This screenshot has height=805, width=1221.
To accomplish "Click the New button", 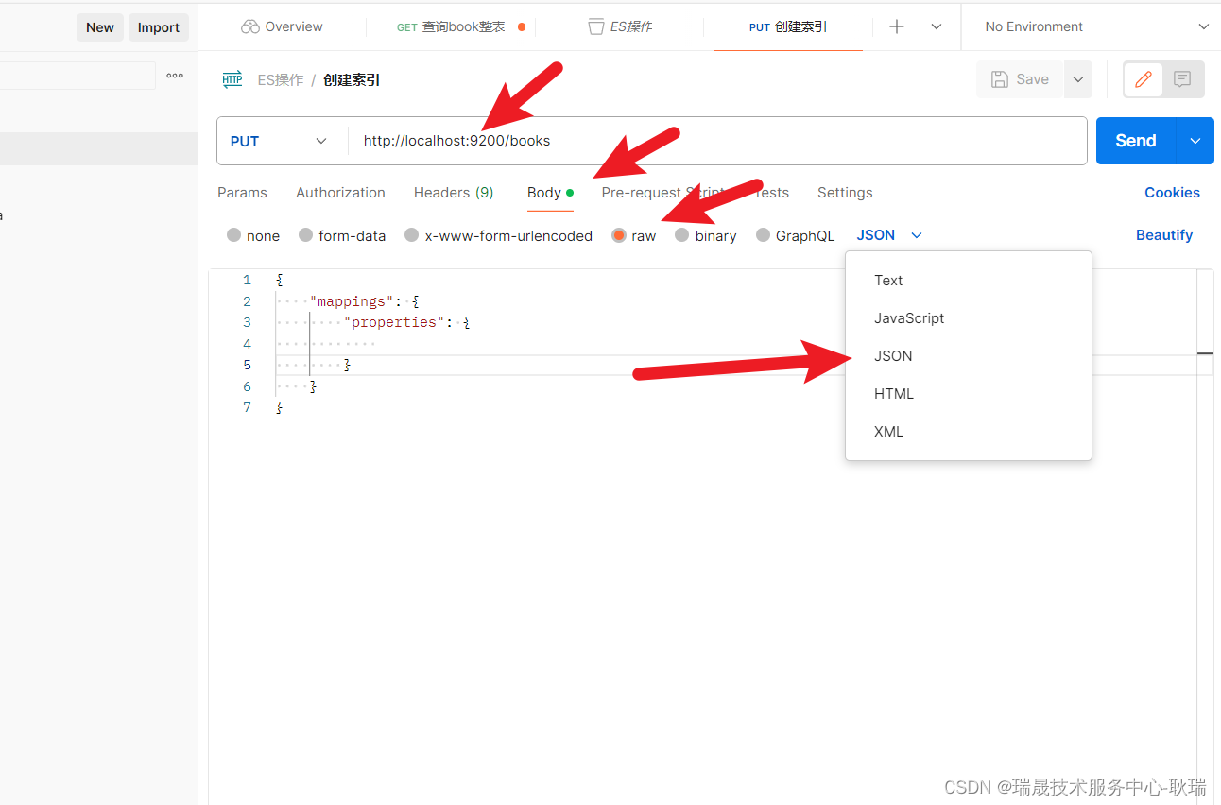I will (100, 27).
